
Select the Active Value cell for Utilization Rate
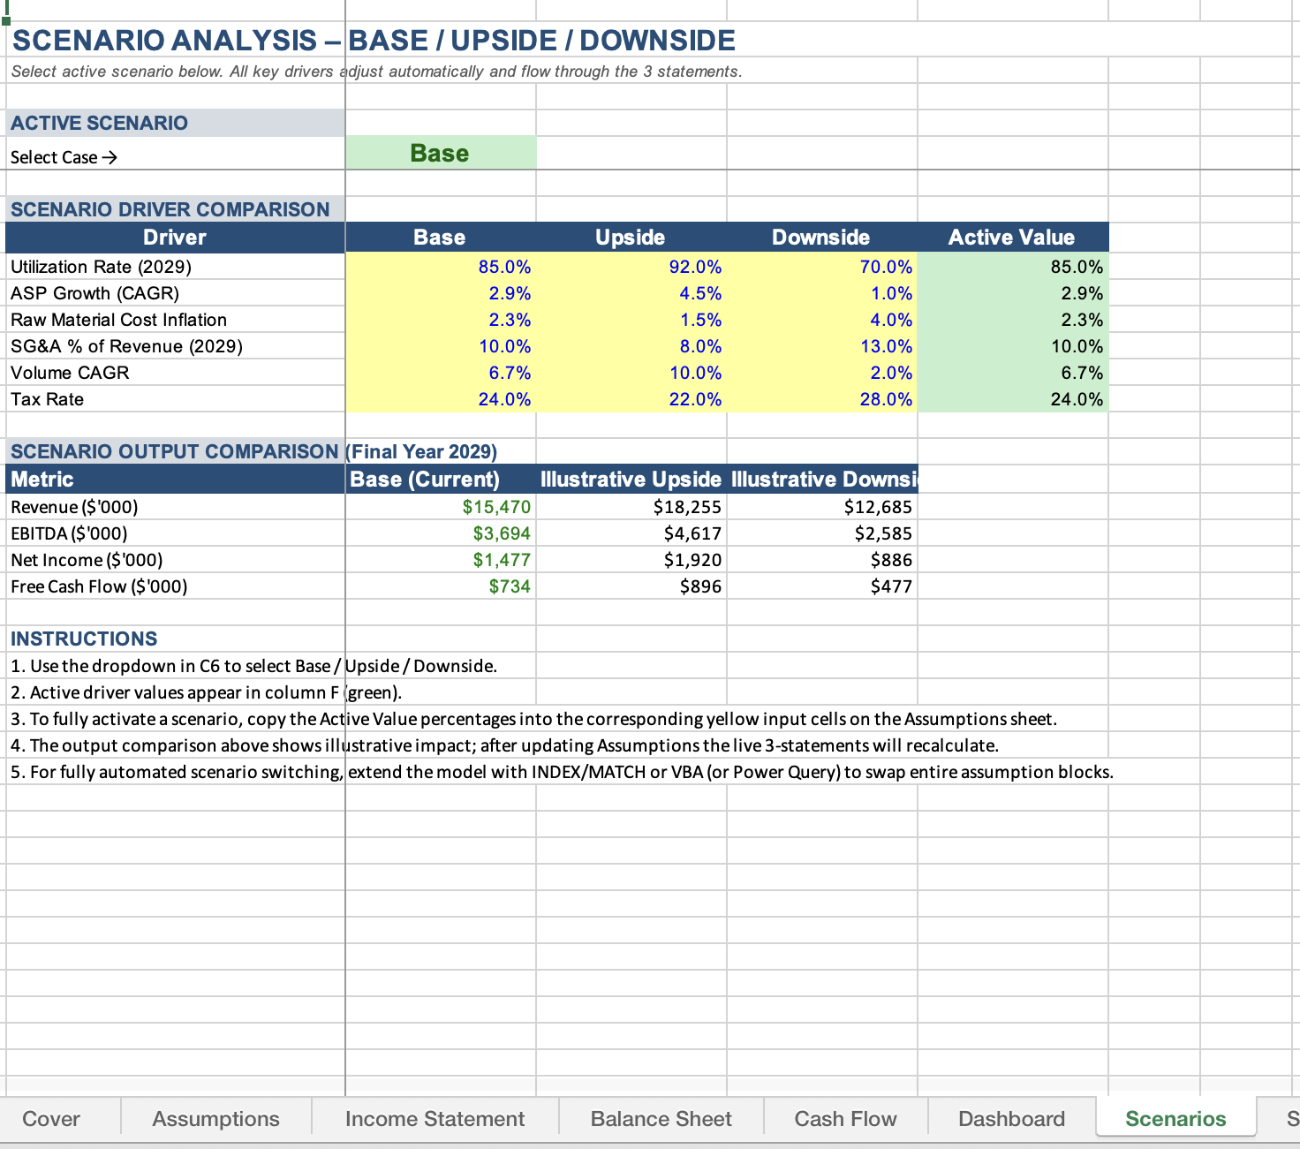pyautogui.click(x=1013, y=267)
